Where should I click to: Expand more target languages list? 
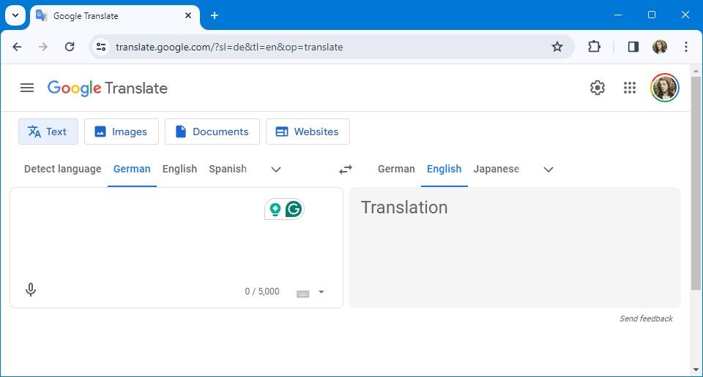coord(548,170)
